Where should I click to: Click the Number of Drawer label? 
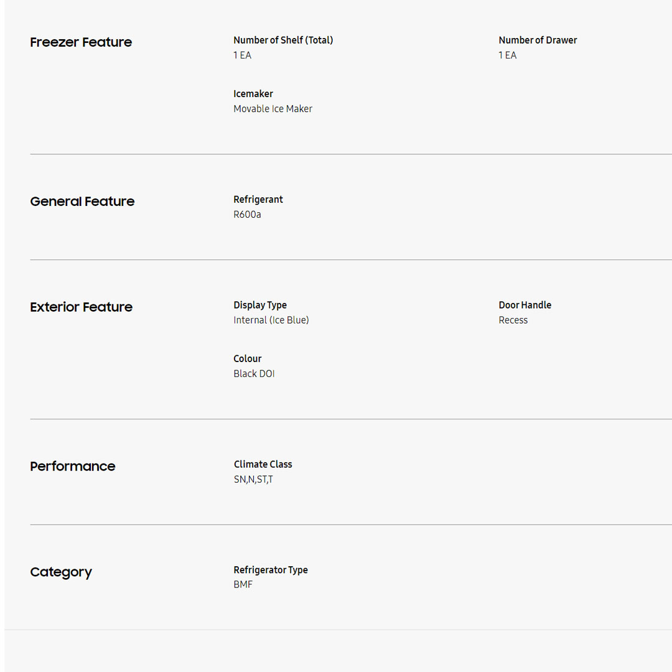click(x=538, y=40)
